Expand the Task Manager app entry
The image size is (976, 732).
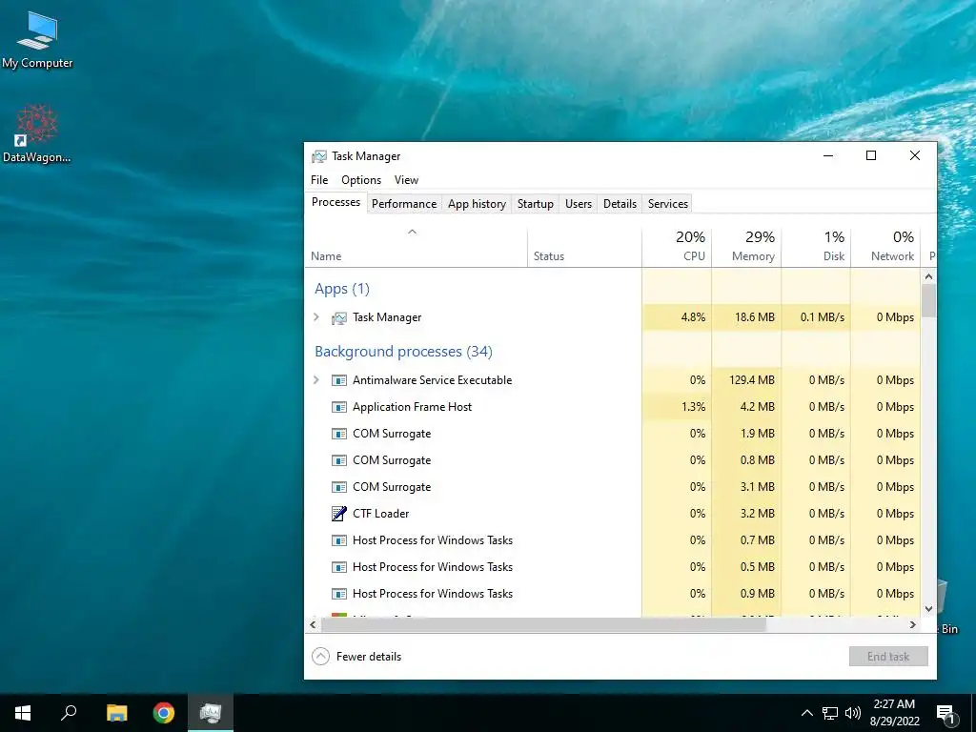tap(316, 317)
